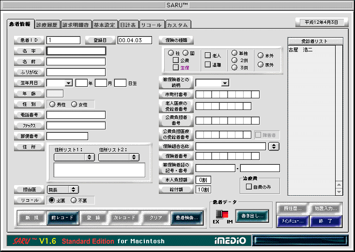This screenshot has height=252, width=355.
Task: Click the 新規 button
Action: point(32,218)
